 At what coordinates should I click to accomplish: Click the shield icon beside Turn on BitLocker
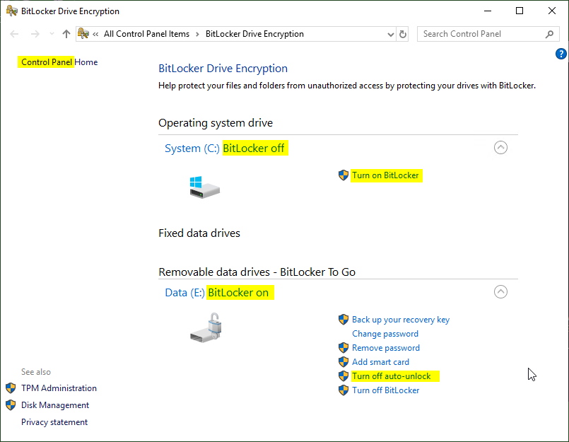[344, 175]
